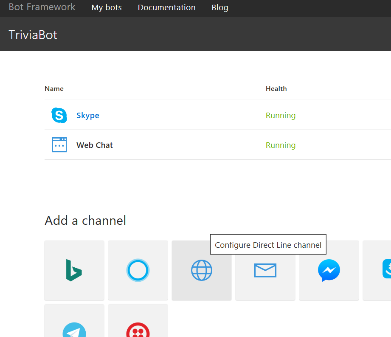Click the Running status for Skype

281,116
